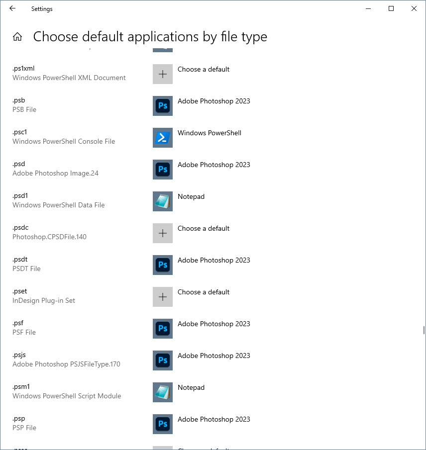Click 'Windows PowerShell XML Document' description
426x450 pixels.
click(x=69, y=78)
